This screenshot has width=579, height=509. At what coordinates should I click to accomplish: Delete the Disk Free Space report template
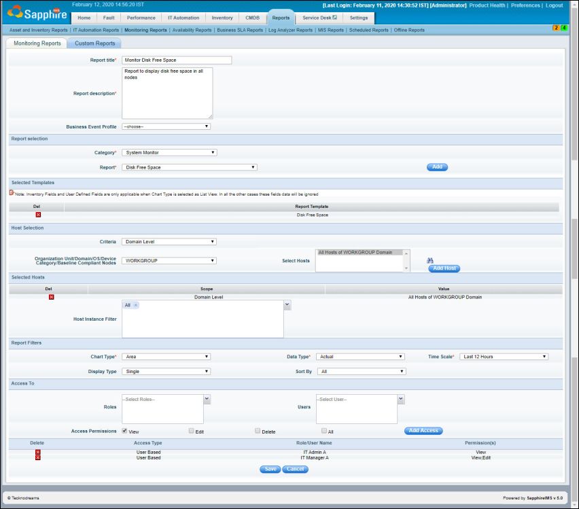[x=37, y=213]
